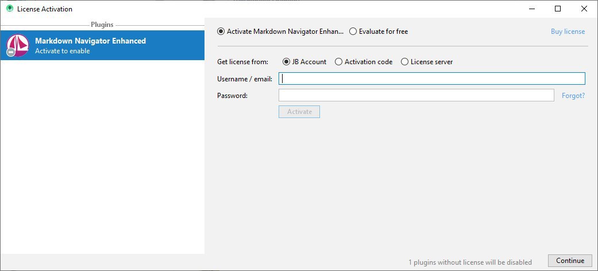Focus the Password input field
The width and height of the screenshot is (598, 271).
coord(416,95)
